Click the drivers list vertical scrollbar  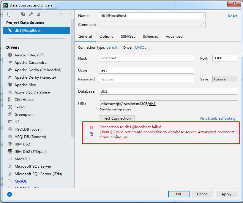(x=73, y=78)
